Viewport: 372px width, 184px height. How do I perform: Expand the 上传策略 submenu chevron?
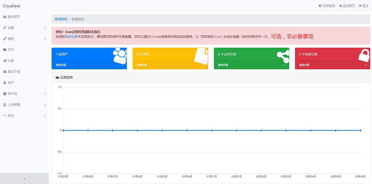(45, 104)
